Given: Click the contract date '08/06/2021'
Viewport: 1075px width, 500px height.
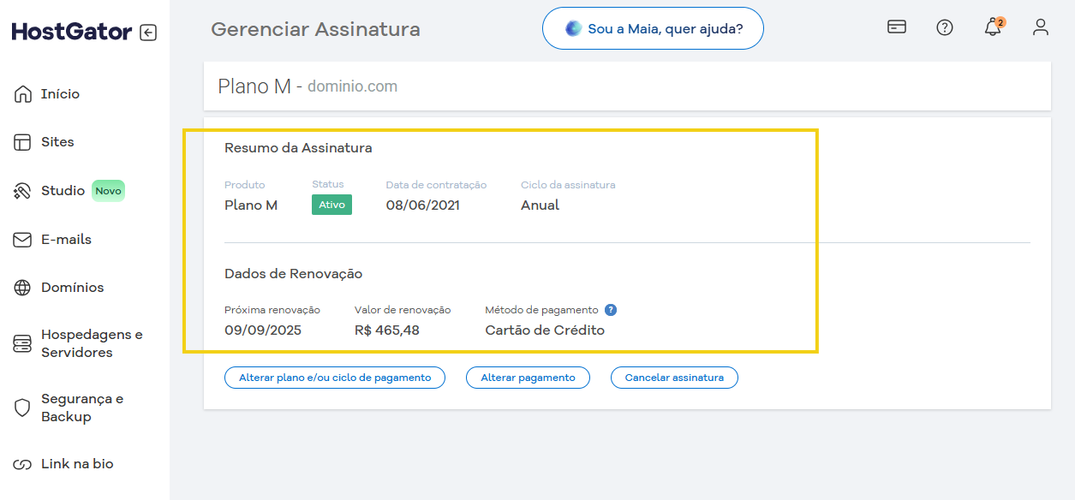Looking at the screenshot, I should [x=422, y=205].
